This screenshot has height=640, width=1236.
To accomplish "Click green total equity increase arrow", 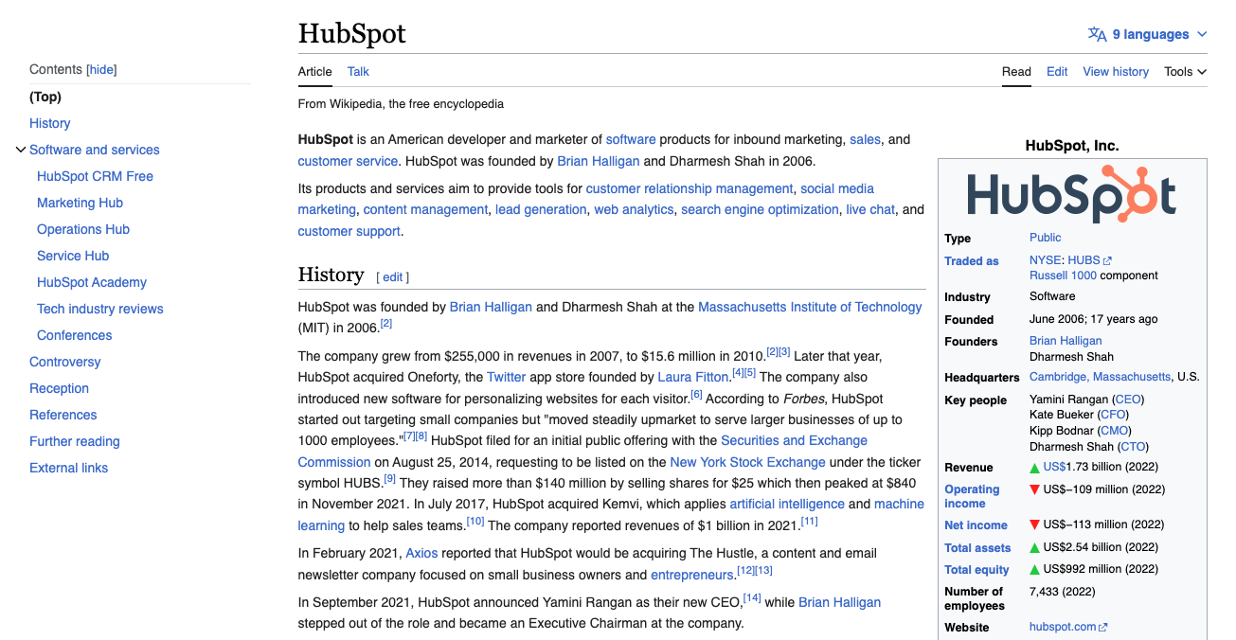I will point(1035,569).
